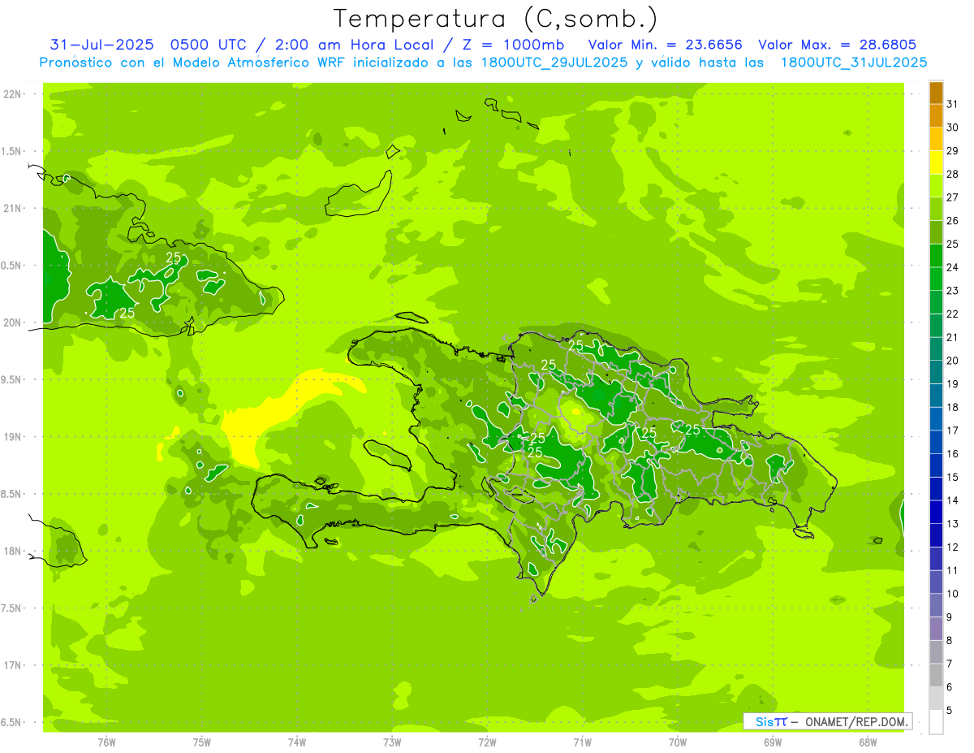Click the title "Temperatura (C,somb.)"
Screen dimensions: 974x753
496,19
